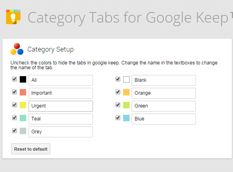Click the Reset to default button
233x172 pixels.
point(31,149)
